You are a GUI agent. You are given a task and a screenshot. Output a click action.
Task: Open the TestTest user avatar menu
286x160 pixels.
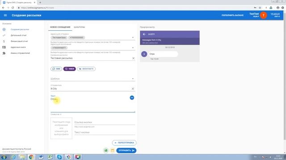263,16
